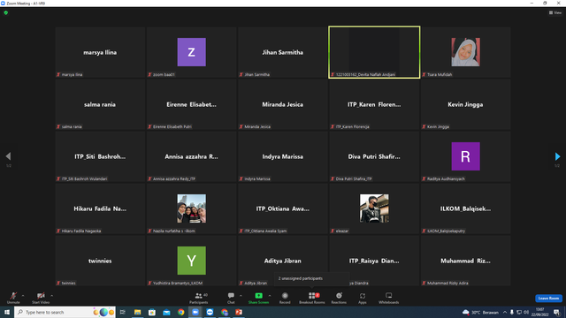This screenshot has width=566, height=318.
Task: Open Zoom Apps
Action: tap(363, 298)
